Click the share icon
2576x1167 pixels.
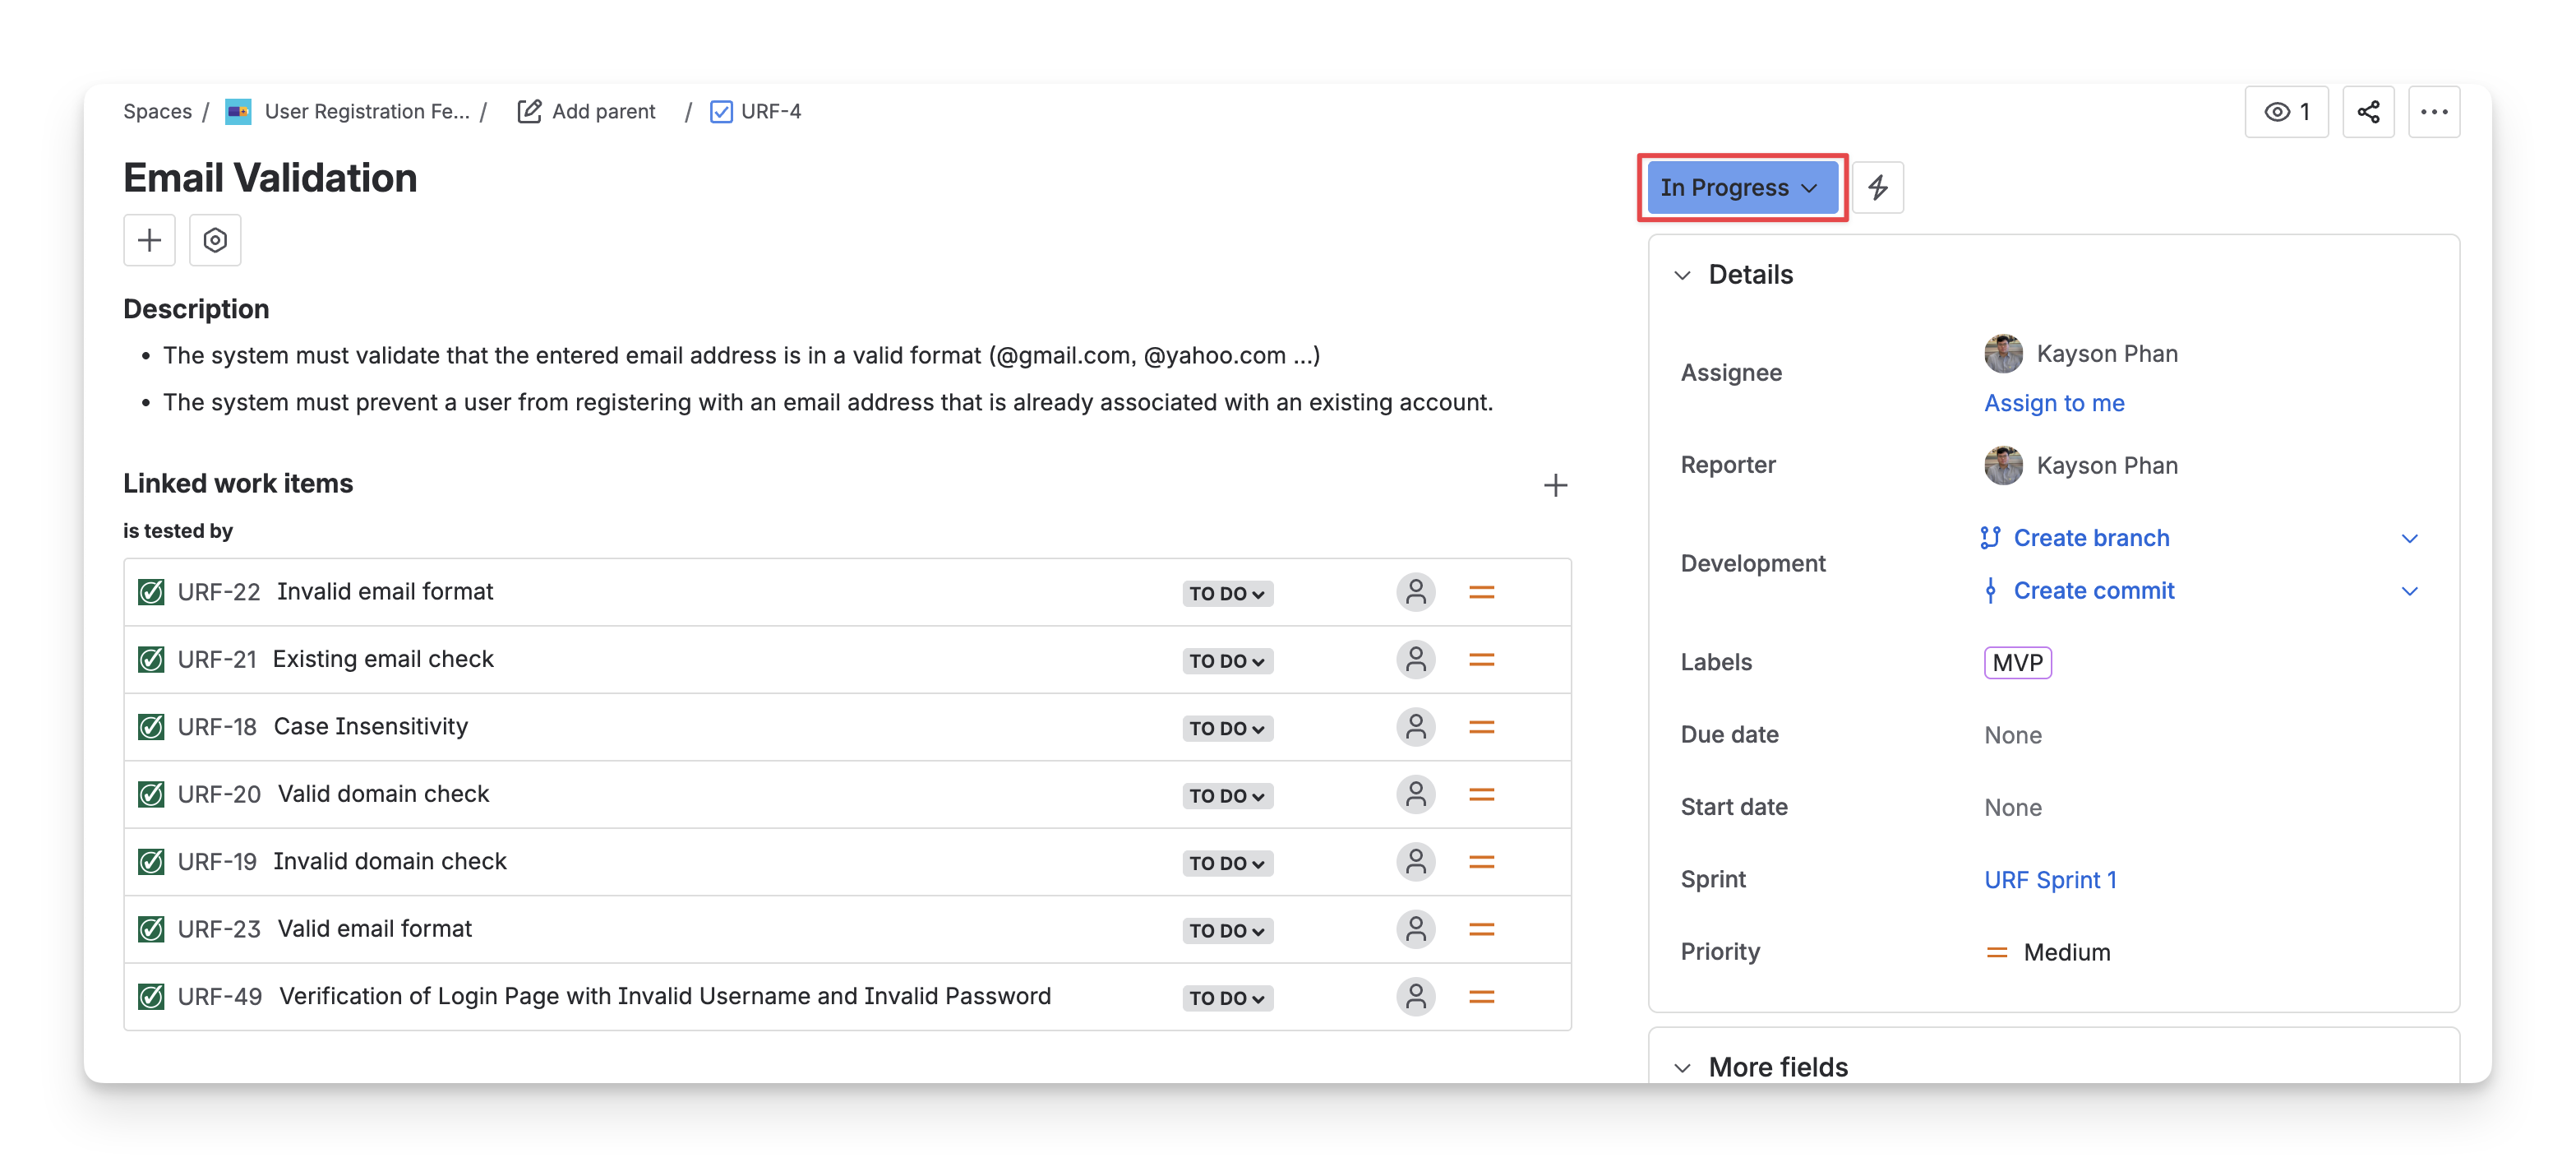(2368, 111)
